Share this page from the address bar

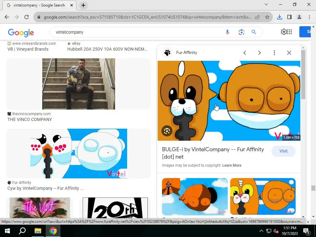[x=257, y=17]
